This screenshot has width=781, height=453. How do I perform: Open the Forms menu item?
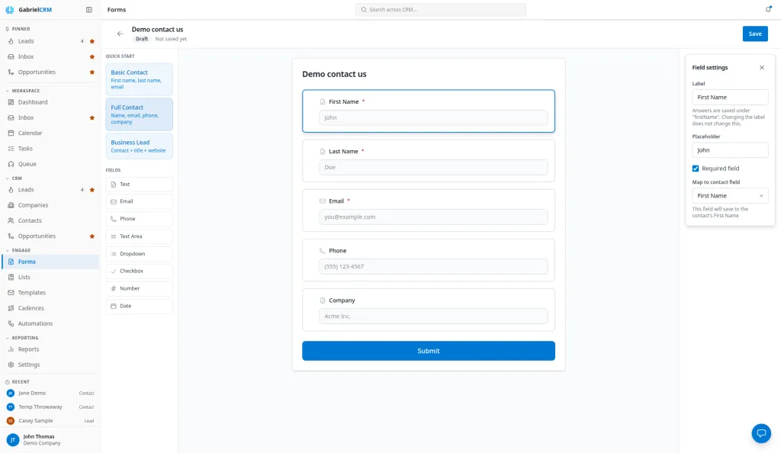tap(50, 262)
